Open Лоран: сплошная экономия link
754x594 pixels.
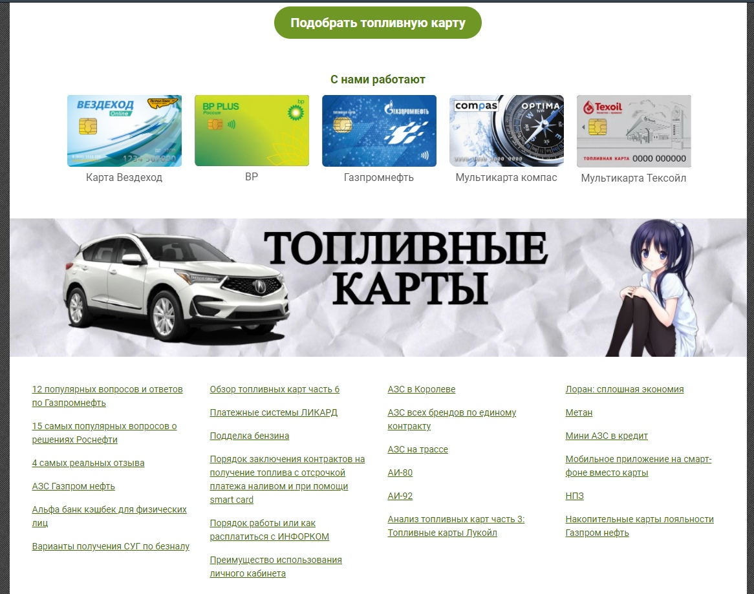point(624,389)
